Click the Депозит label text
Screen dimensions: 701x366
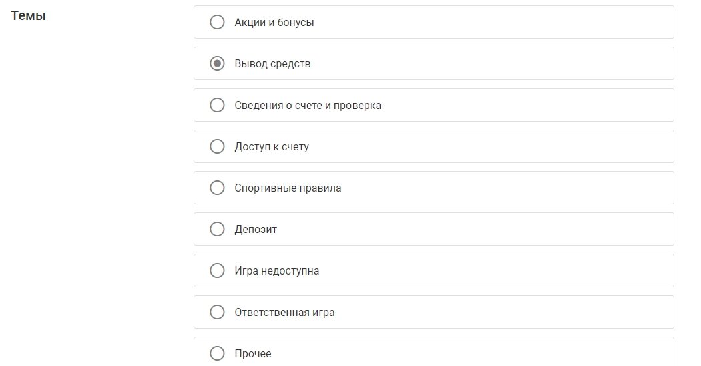coord(256,230)
